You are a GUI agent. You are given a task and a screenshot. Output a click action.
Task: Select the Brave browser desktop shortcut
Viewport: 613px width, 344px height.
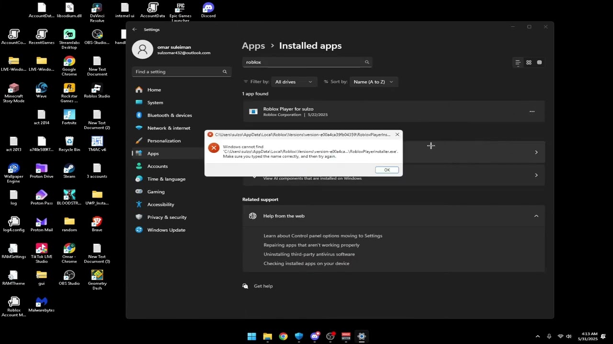pos(97,225)
